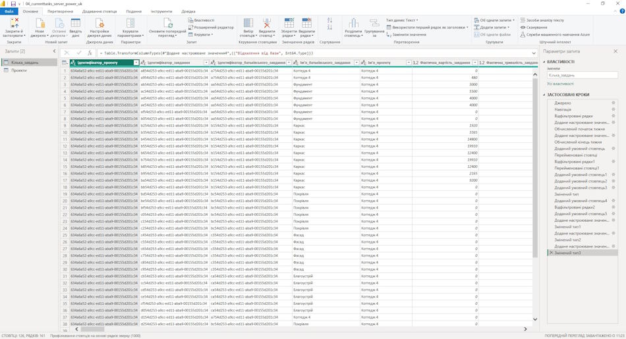Click the Вибір стовпців icon

pos(248,23)
